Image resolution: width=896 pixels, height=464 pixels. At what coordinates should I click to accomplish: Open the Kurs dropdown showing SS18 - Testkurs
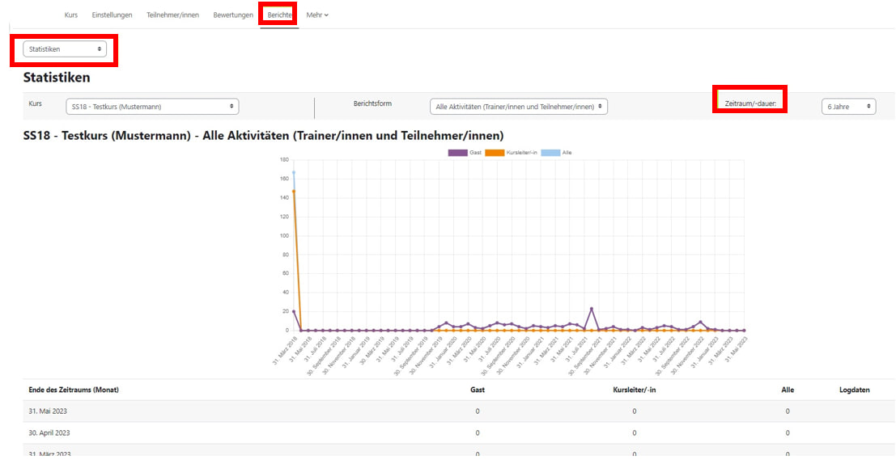pyautogui.click(x=151, y=106)
